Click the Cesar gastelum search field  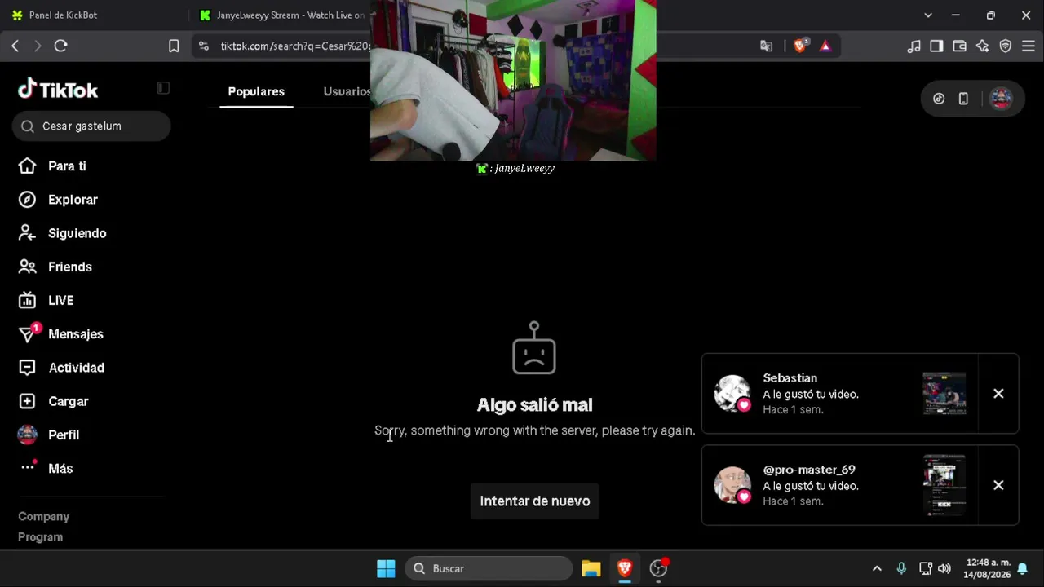91,126
